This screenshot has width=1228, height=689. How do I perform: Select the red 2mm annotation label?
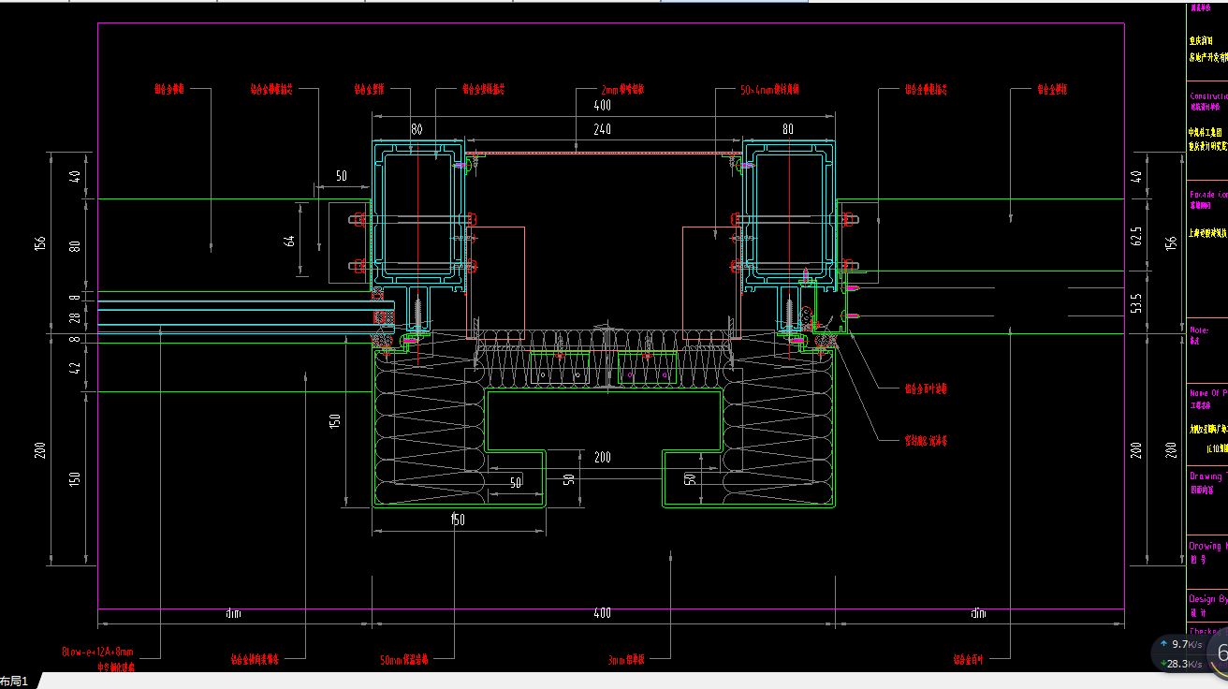623,90
